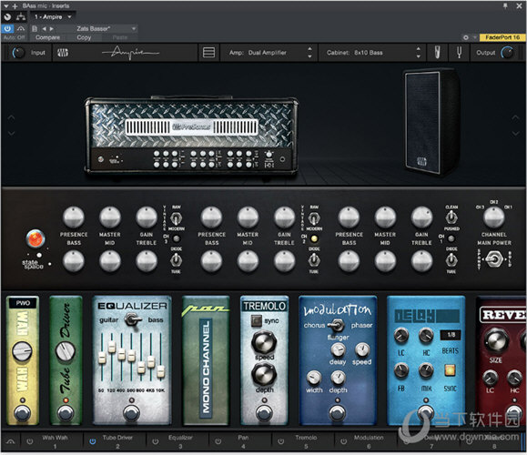This screenshot has width=527, height=455.
Task: Click the Input gain knob
Action: click(x=18, y=53)
